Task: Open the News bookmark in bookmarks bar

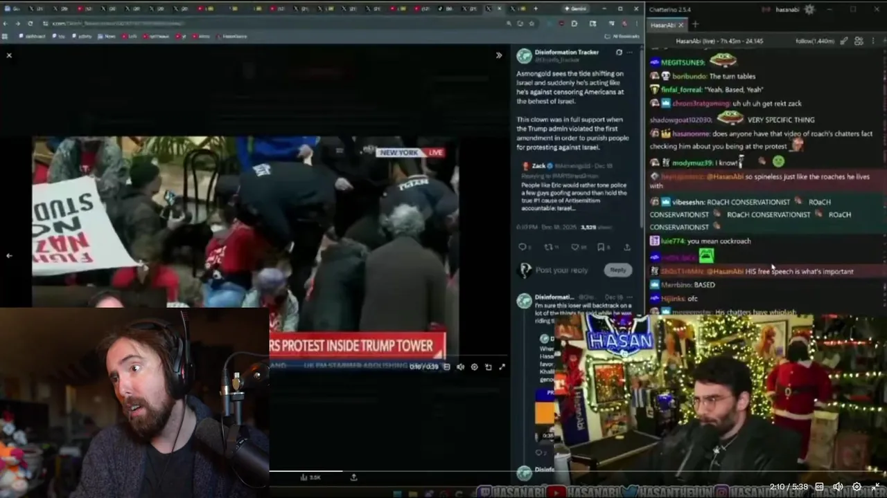Action: (x=107, y=36)
